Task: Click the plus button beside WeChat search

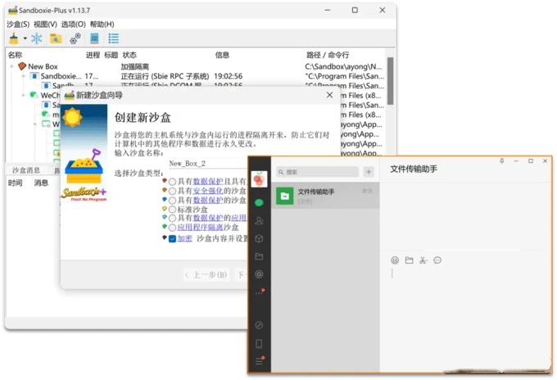Action: 369,172
